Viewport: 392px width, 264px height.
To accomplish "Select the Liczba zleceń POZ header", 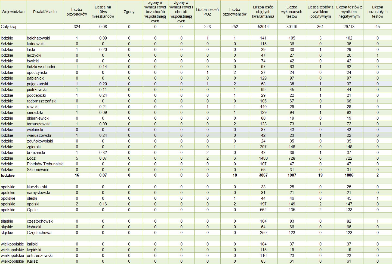I will [x=207, y=12].
